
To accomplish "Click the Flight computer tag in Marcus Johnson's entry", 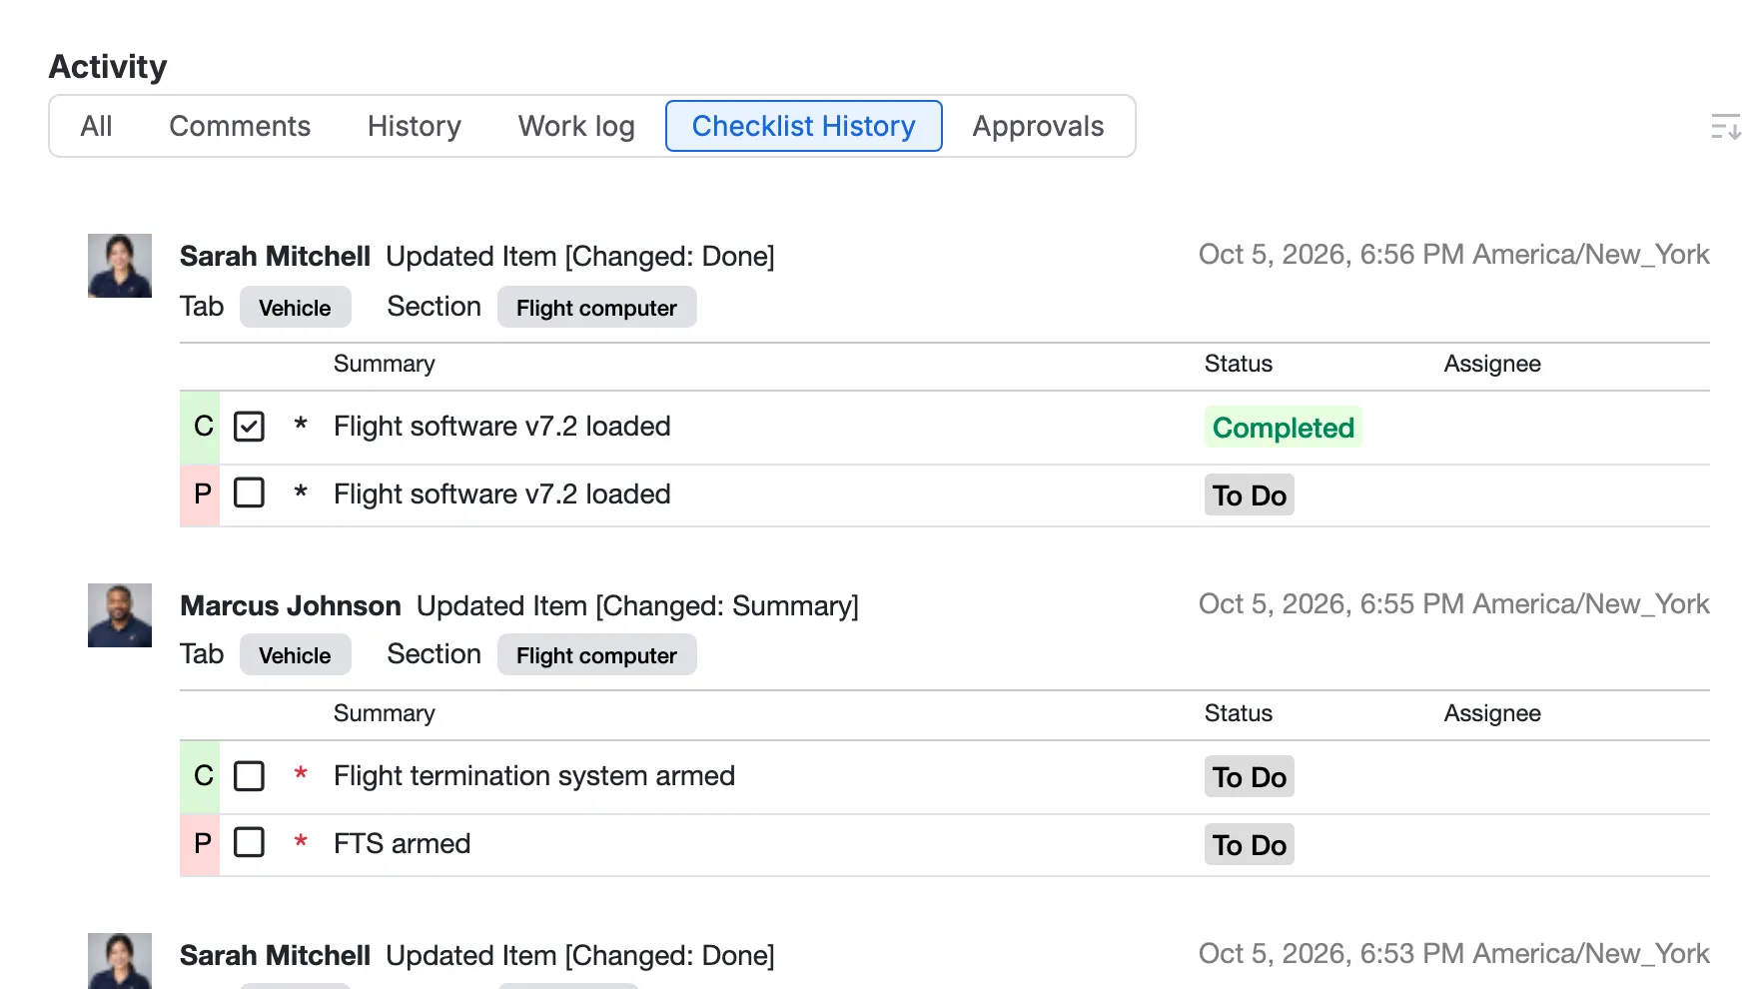I will 596,655.
